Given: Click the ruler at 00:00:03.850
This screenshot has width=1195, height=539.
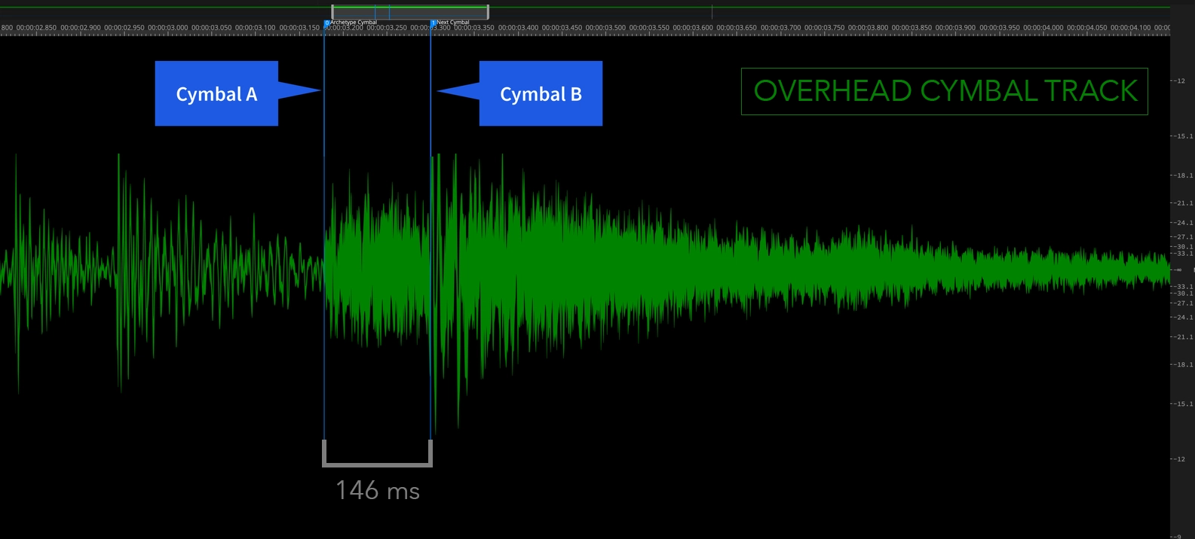Looking at the screenshot, I should [x=912, y=28].
